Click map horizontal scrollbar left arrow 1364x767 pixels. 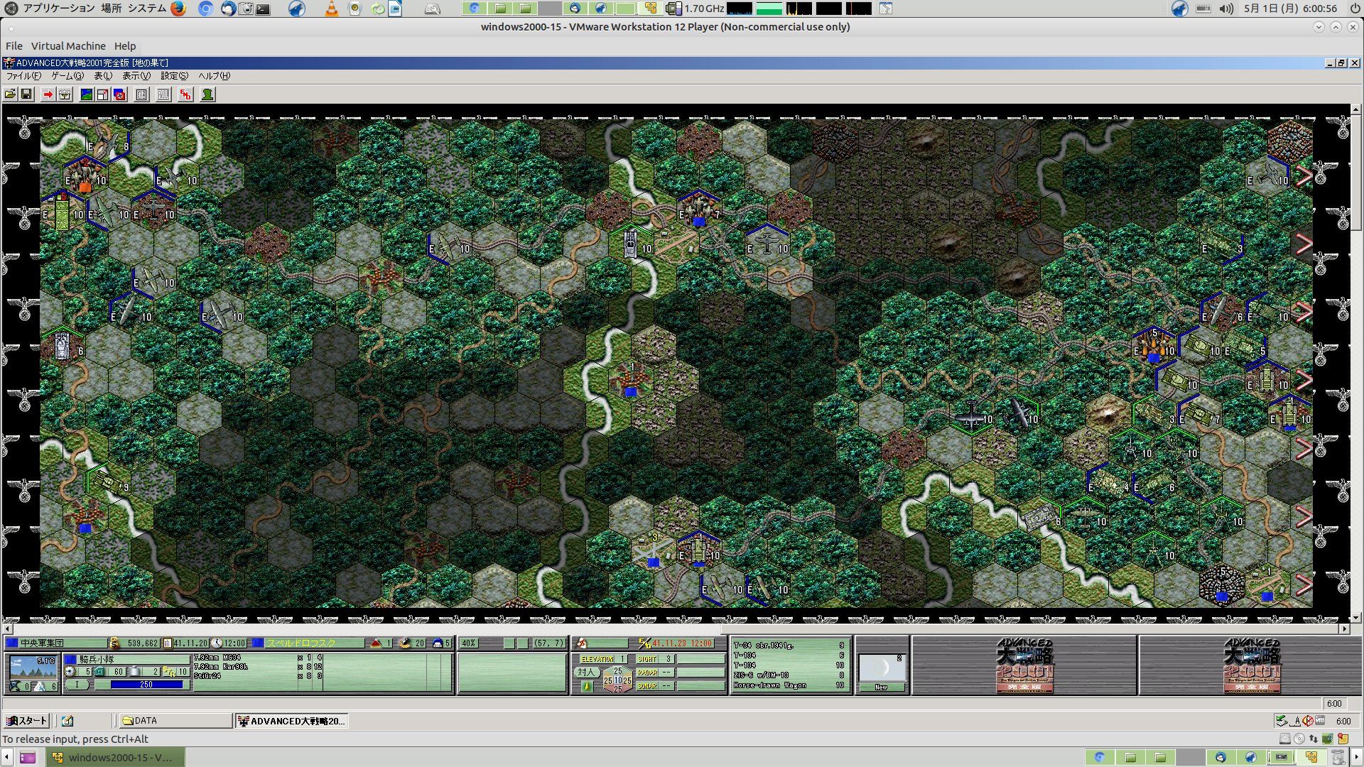click(8, 629)
